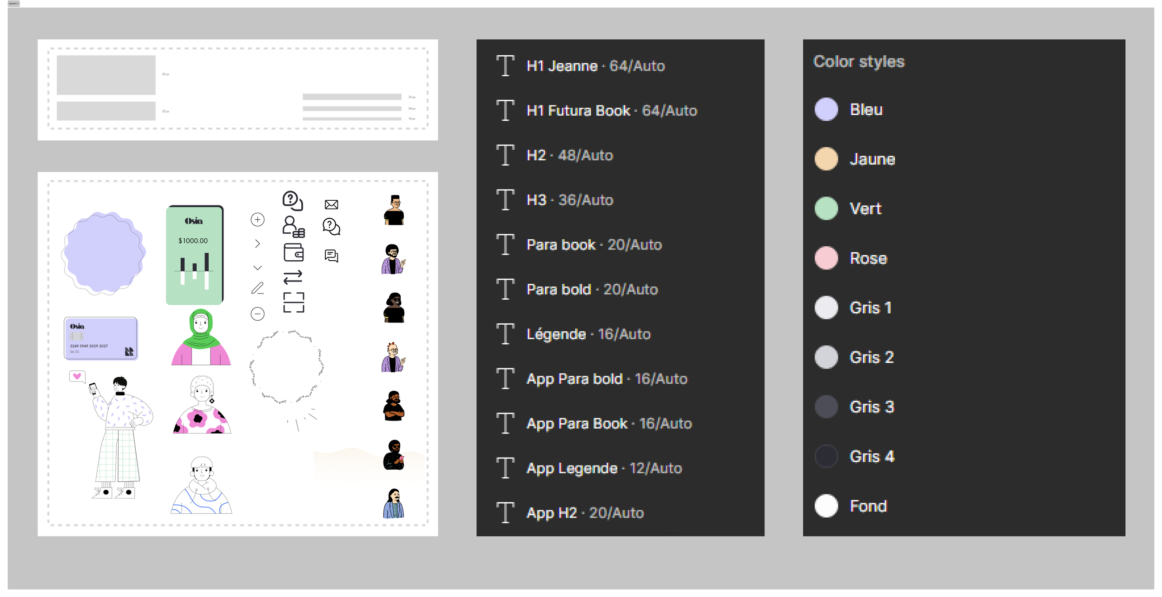This screenshot has width=1162, height=597.
Task: Click the circled plus icon
Action: click(x=257, y=219)
